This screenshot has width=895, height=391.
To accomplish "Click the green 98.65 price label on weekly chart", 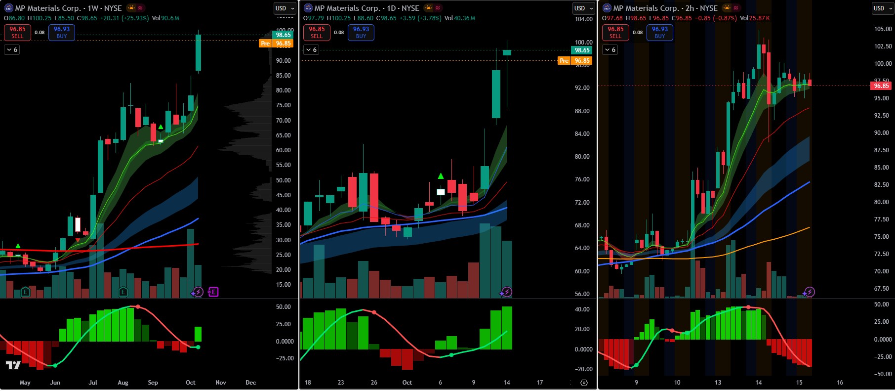I will [283, 35].
